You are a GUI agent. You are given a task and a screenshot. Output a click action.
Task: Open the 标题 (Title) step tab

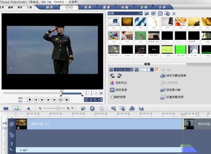click(125, 7)
